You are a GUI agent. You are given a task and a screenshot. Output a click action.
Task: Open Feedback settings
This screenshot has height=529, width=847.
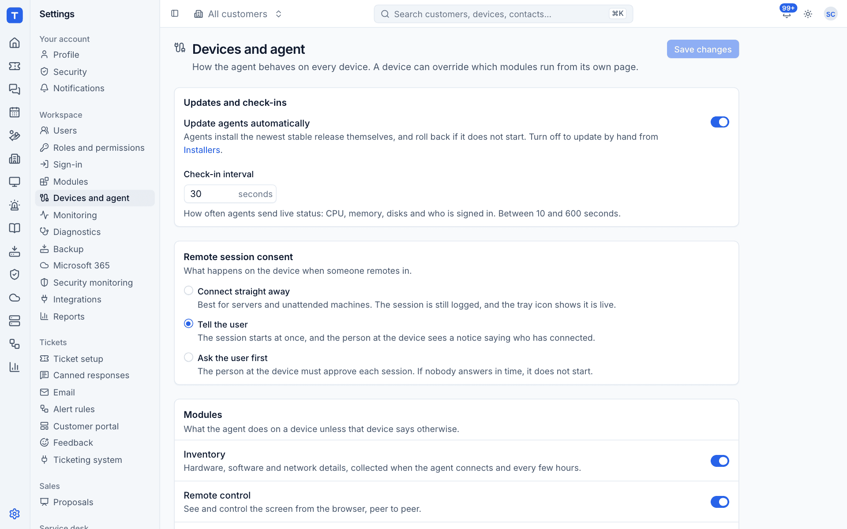95,443
